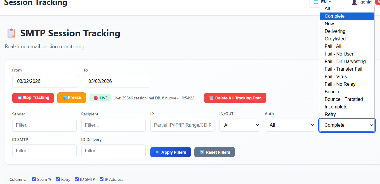Click the clipboard icon beside SMTP Session Tracking
Image resolution: width=380 pixels, height=184 pixels.
pos(11,33)
